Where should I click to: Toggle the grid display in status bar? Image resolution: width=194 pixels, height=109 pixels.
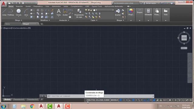click(x=121, y=100)
